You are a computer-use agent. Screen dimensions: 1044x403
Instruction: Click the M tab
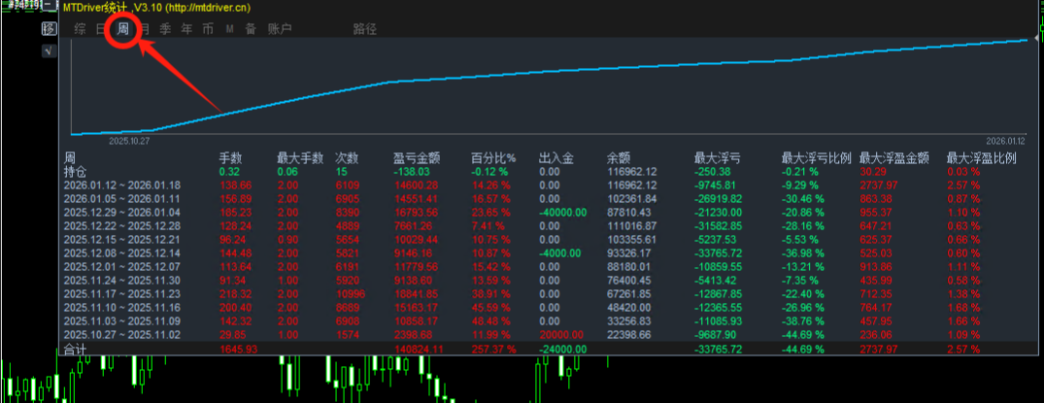point(230,29)
